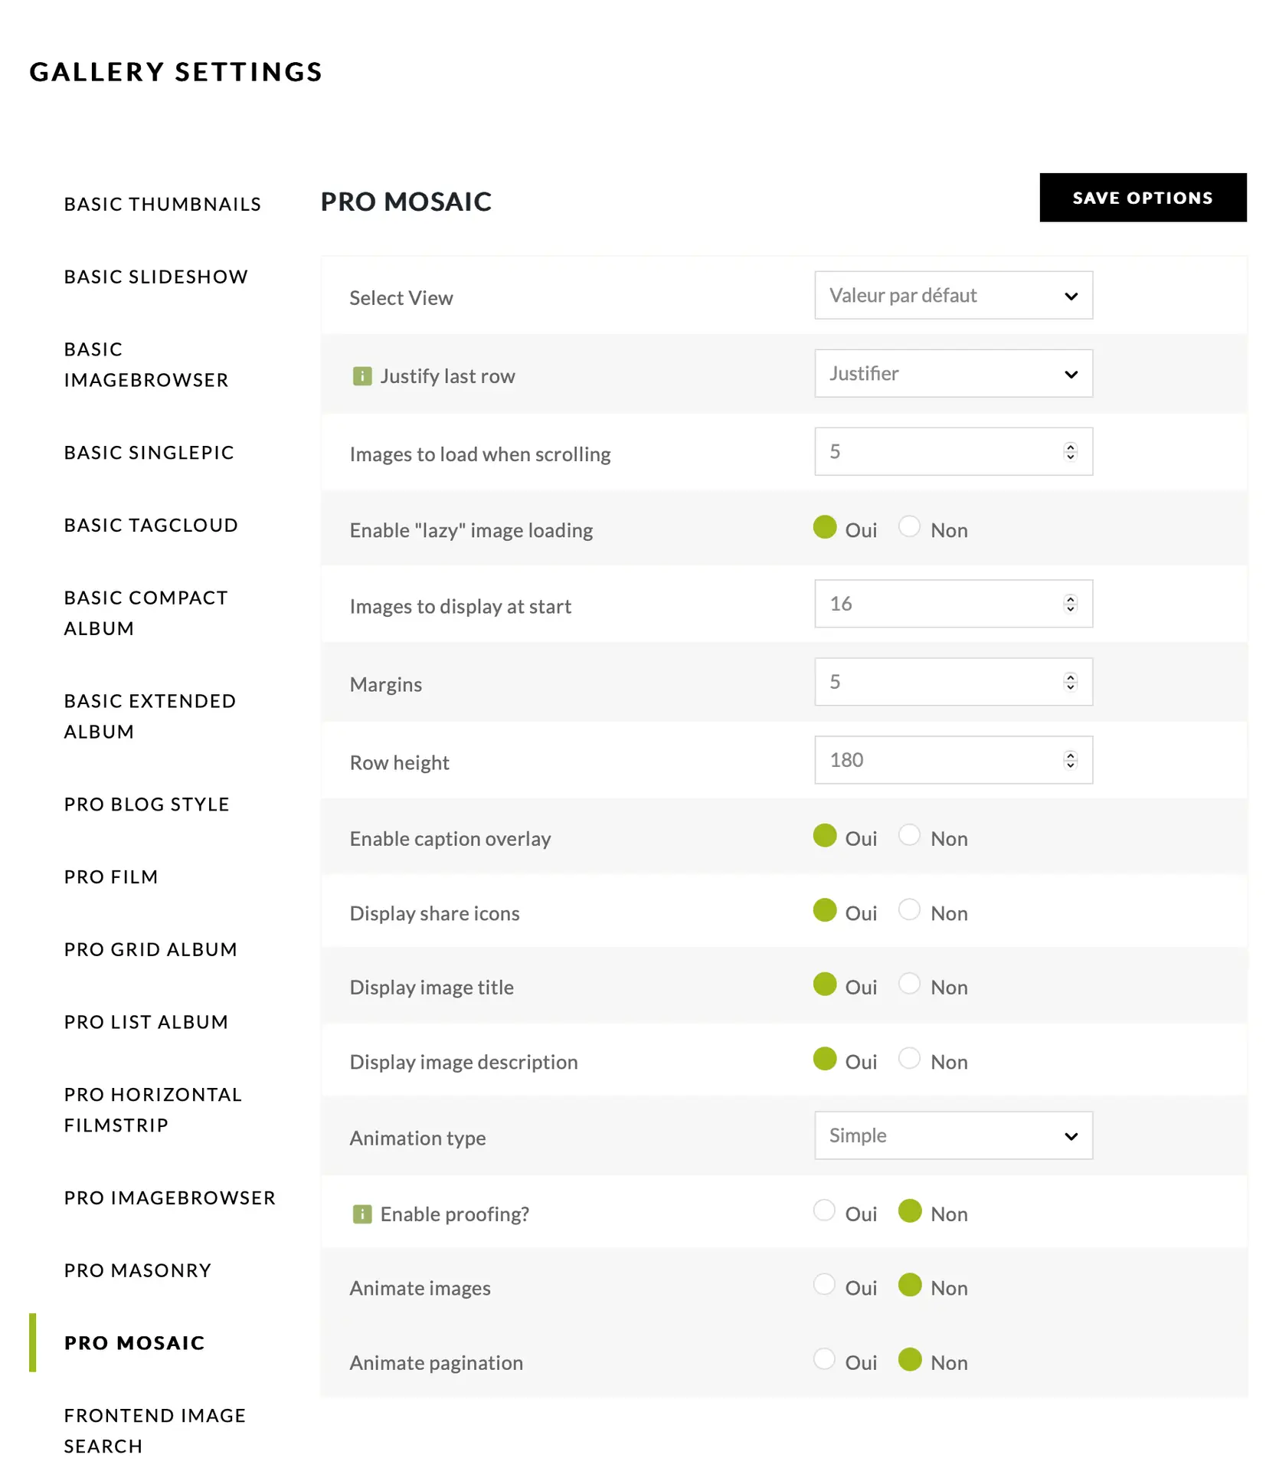This screenshot has height=1471, width=1279.
Task: Open the Pro Masonry settings tab
Action: coord(138,1270)
